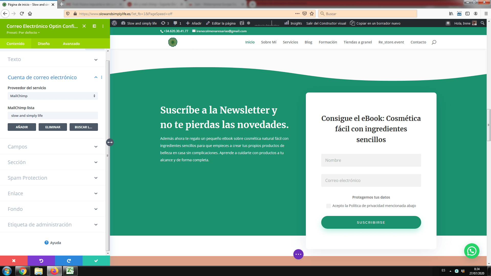Open the Formación menu item
Screen dimensions: 491x276
point(328,42)
